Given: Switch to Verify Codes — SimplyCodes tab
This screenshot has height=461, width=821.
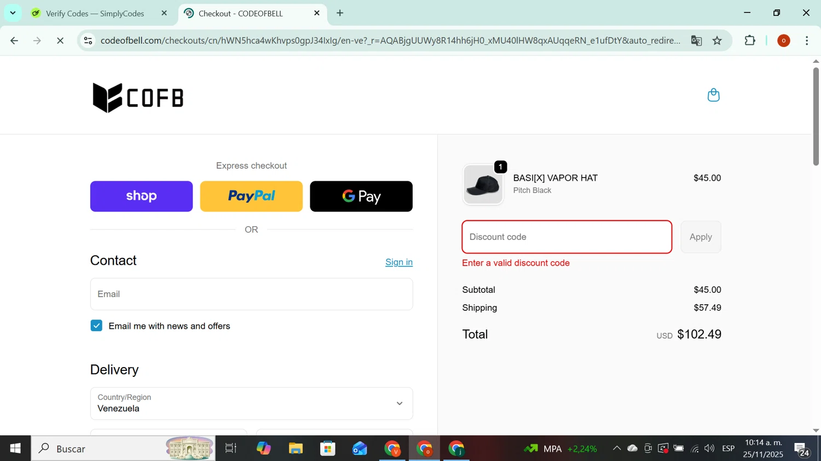Looking at the screenshot, I should point(95,13).
